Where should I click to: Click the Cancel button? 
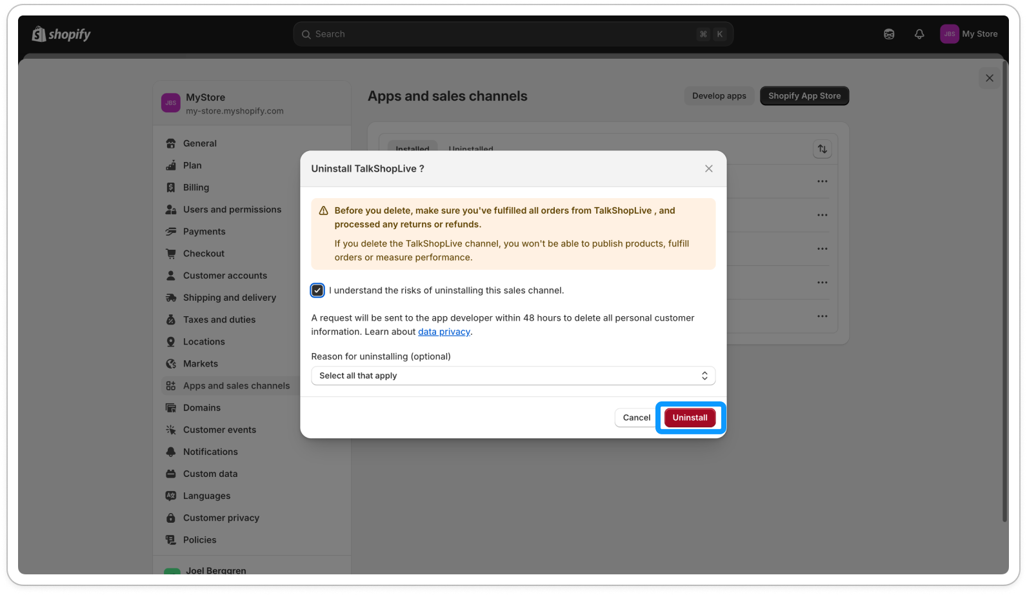[637, 418]
